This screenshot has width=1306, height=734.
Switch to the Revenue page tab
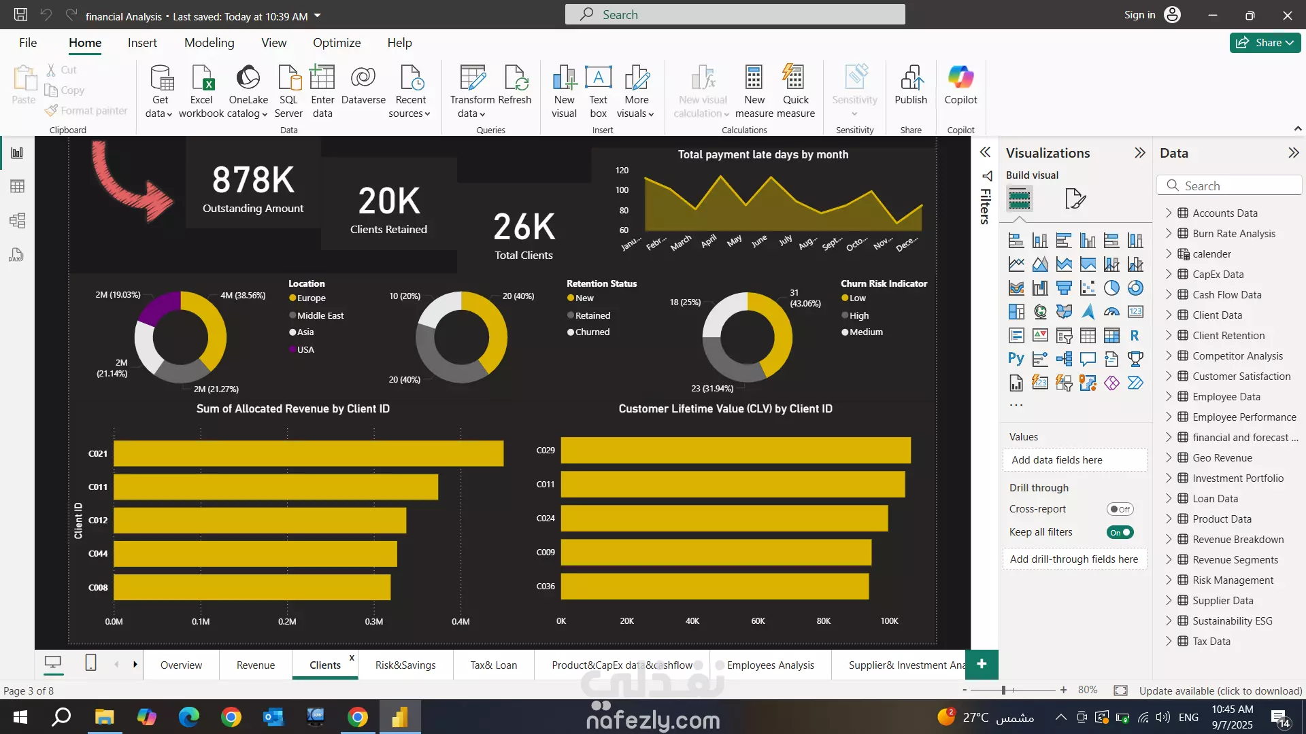256,665
